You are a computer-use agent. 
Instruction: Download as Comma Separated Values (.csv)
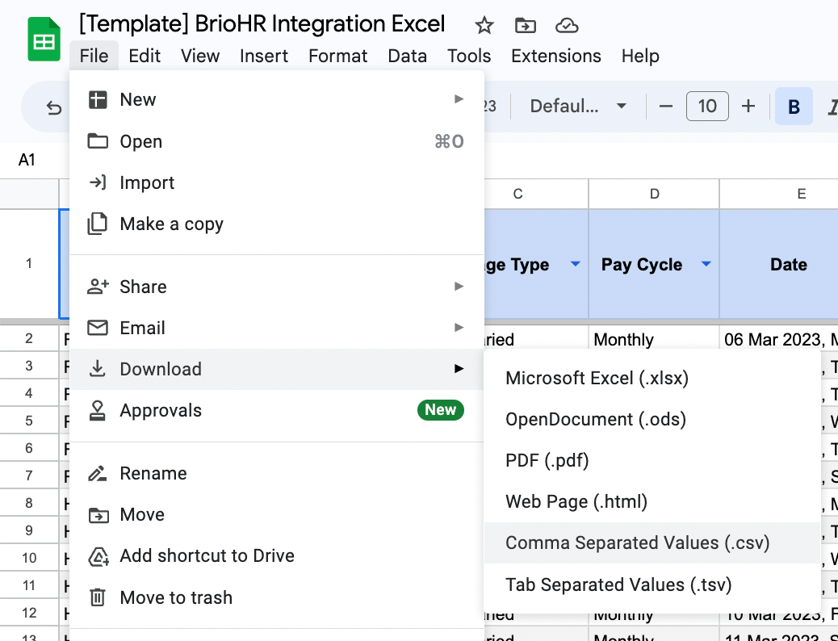pyautogui.click(x=652, y=543)
